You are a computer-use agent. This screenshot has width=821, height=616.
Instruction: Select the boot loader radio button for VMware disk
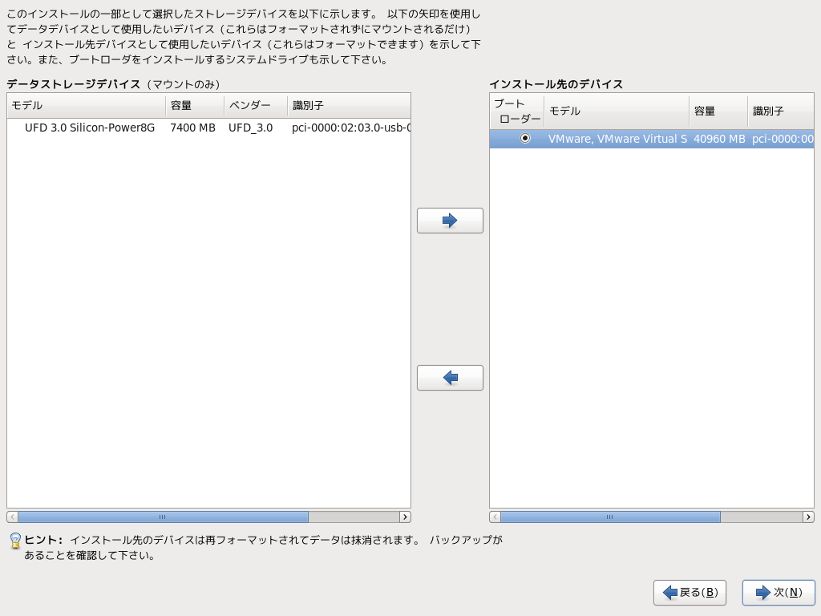click(525, 139)
